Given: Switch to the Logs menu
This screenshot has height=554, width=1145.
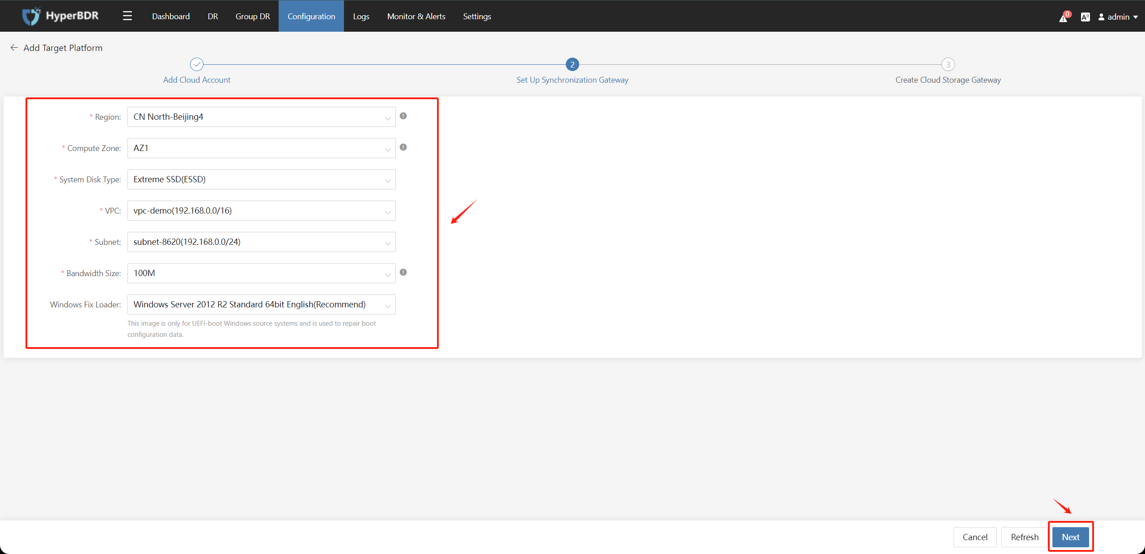Looking at the screenshot, I should point(361,17).
